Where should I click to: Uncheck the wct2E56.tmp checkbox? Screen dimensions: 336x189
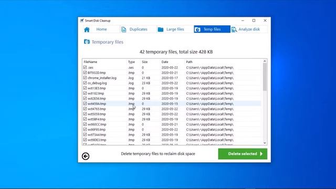pos(85,98)
